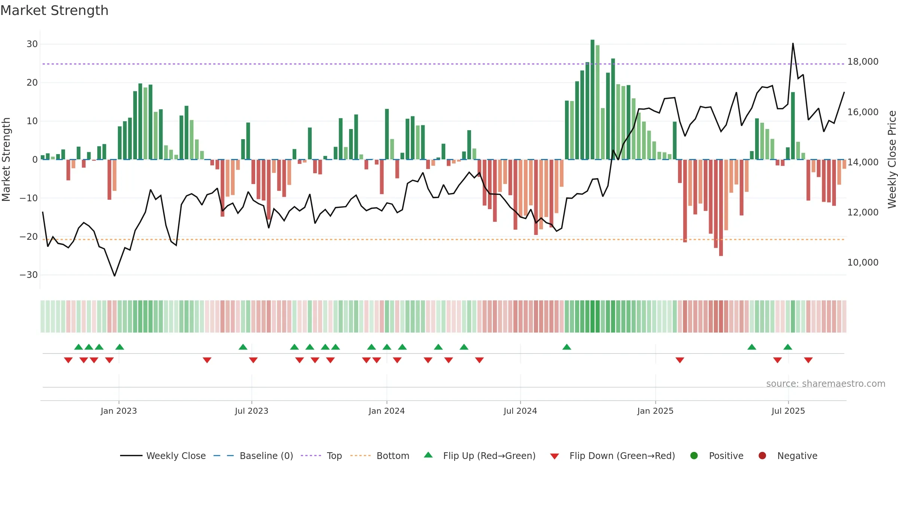Click the deepest red bar near −25

721,208
